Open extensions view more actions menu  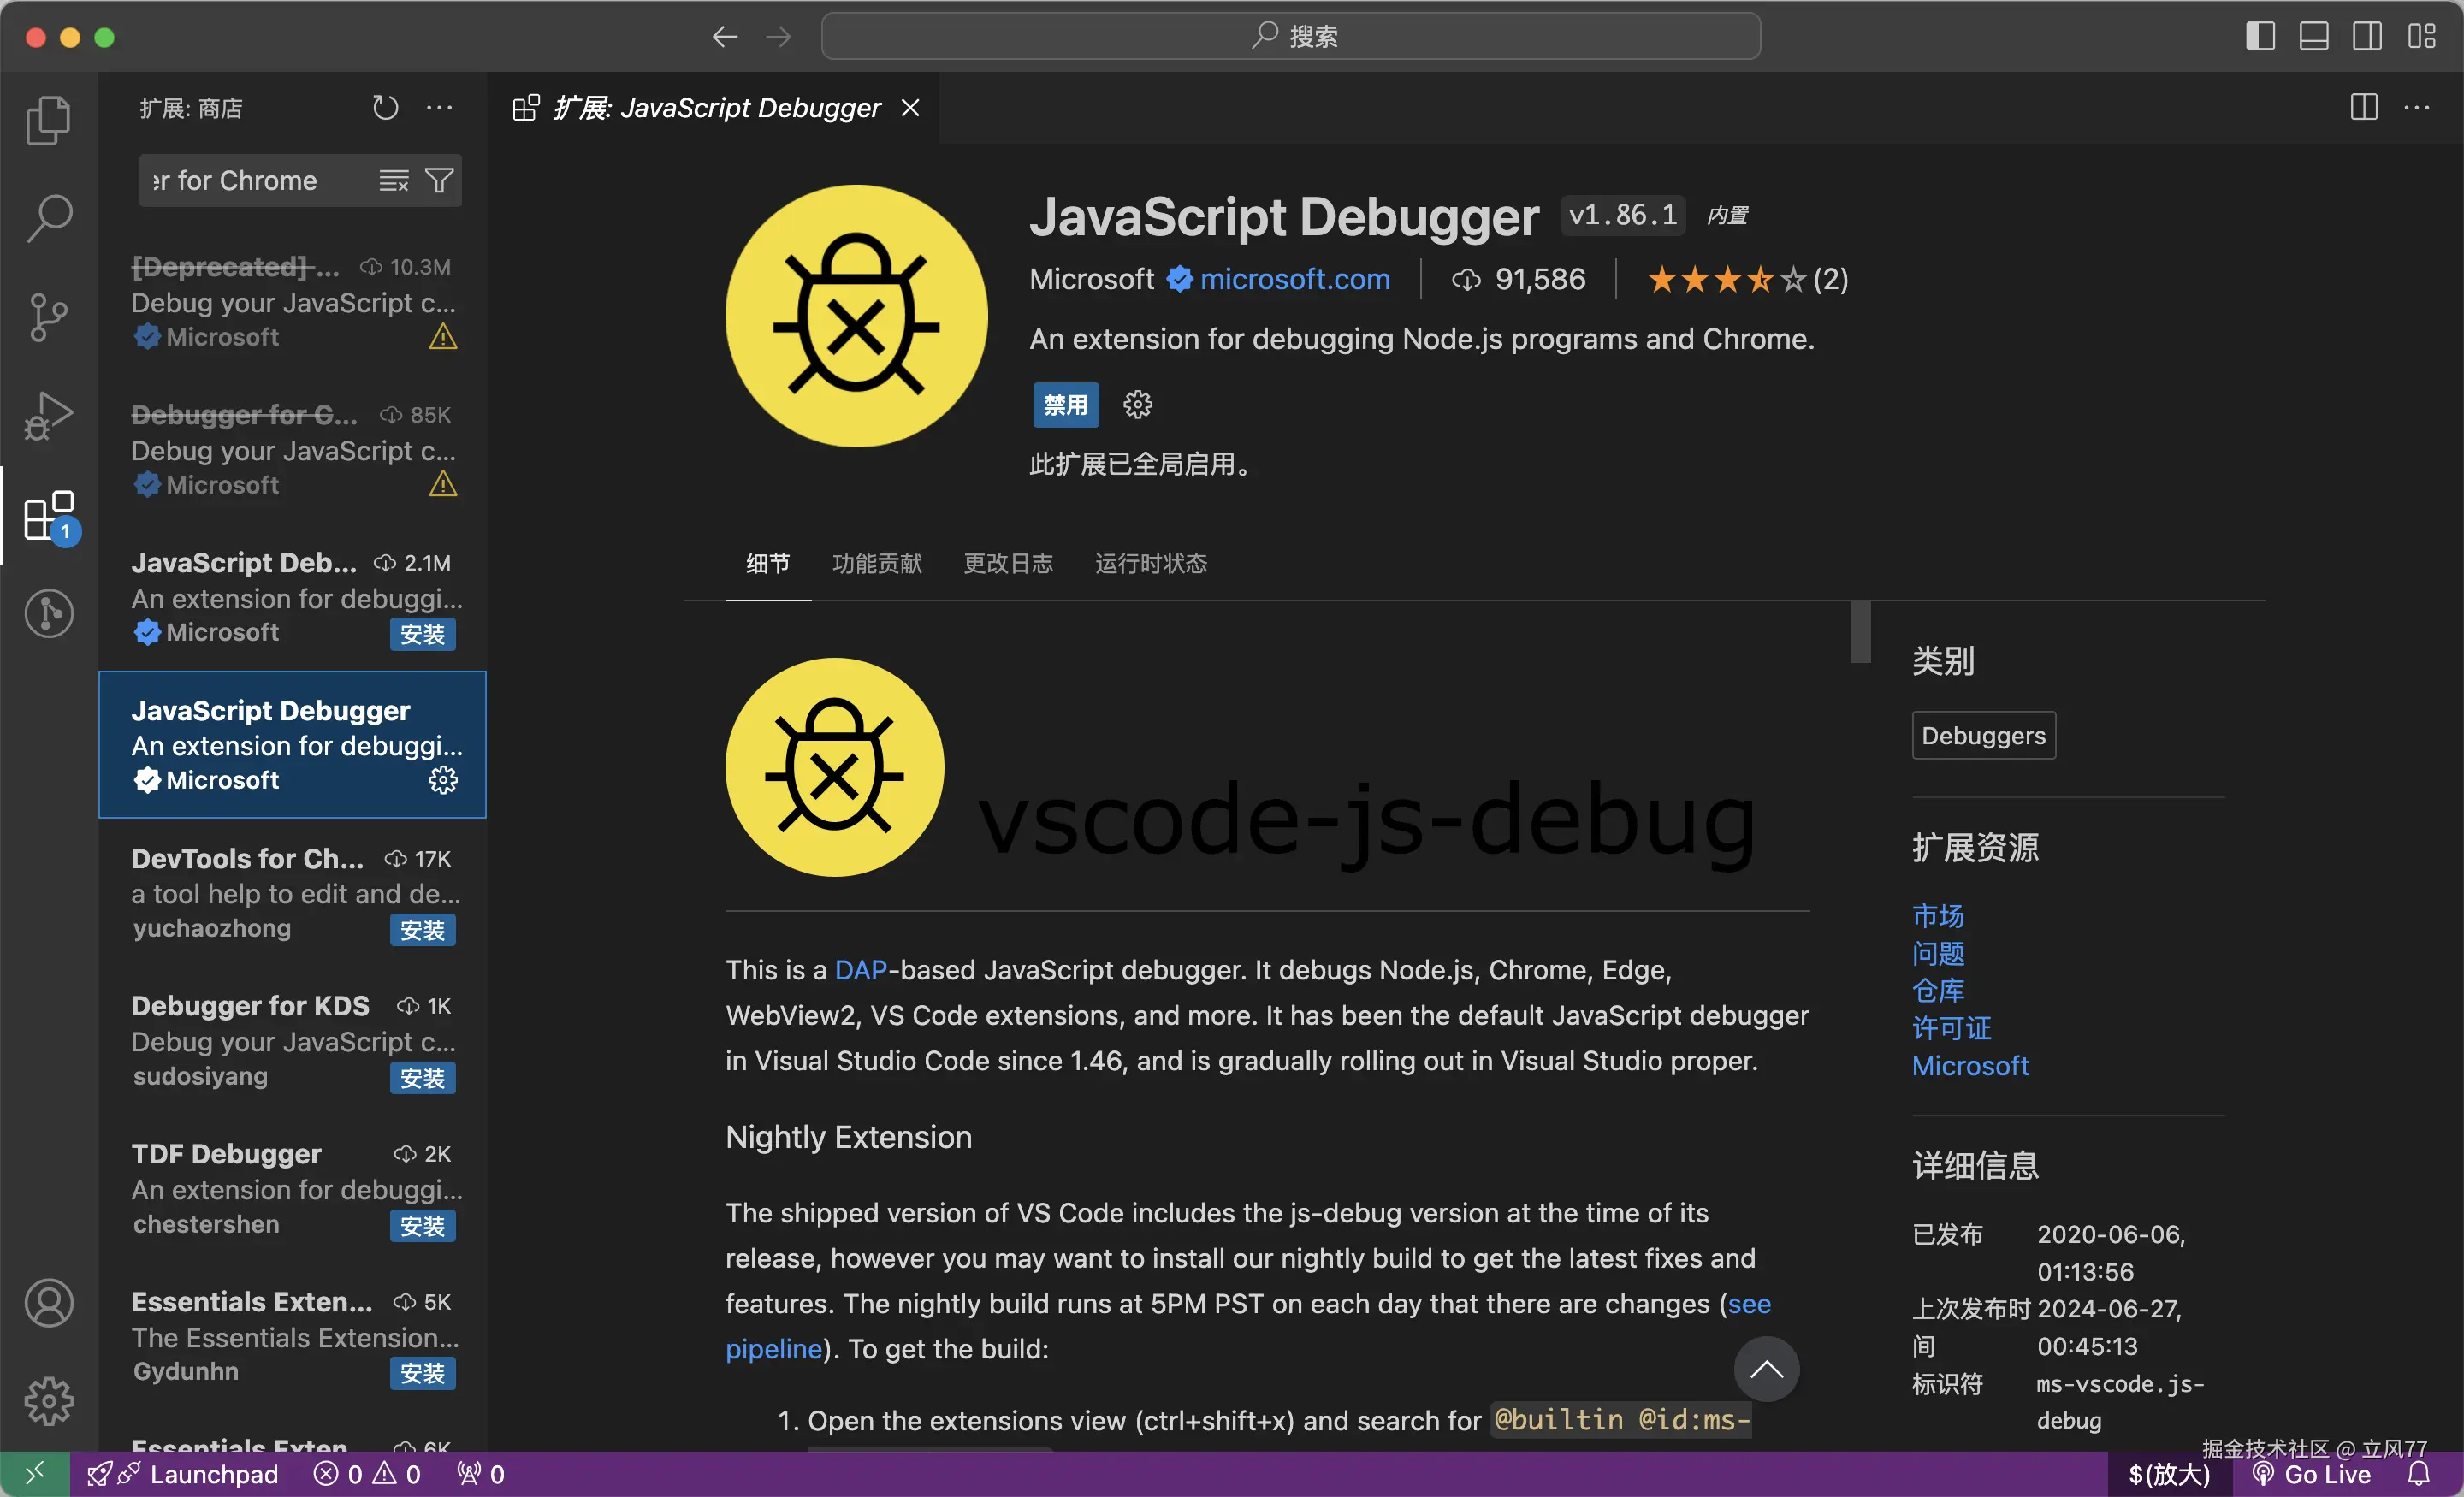pyautogui.click(x=439, y=107)
